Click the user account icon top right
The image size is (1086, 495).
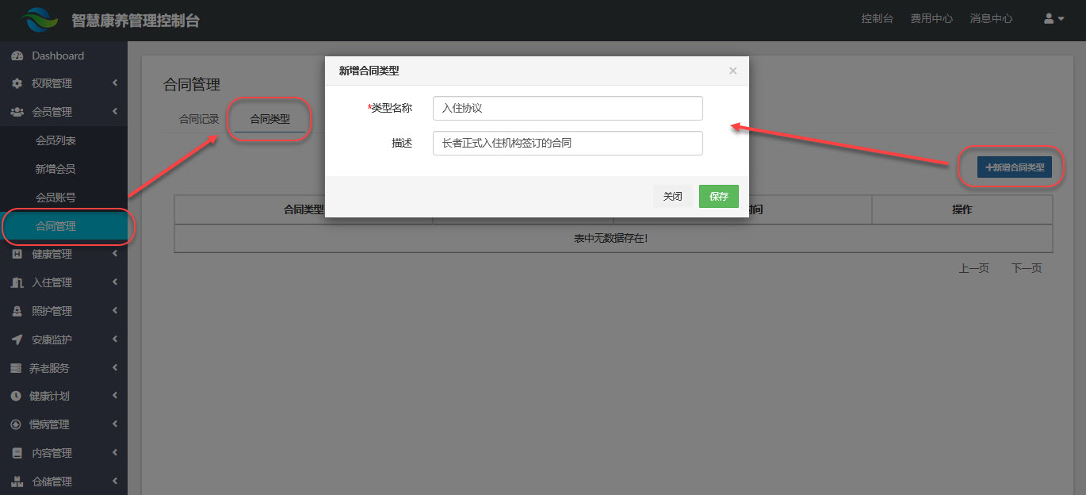1046,18
